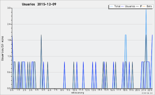Click the x-axis label '5 h'
Viewport: 155px width, 95px height.
(x=43, y=90)
